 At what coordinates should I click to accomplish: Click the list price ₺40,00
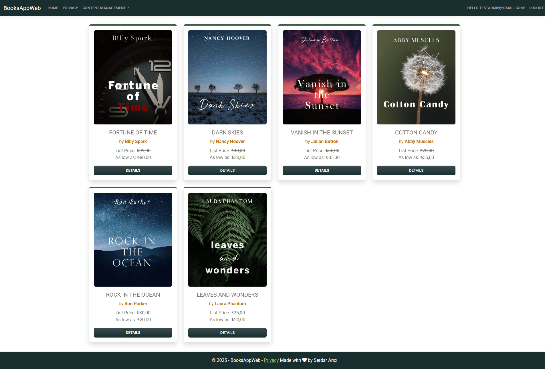[x=238, y=150]
